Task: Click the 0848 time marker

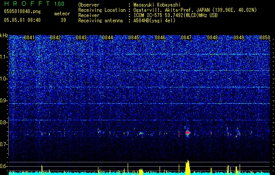Action: tap(212, 38)
